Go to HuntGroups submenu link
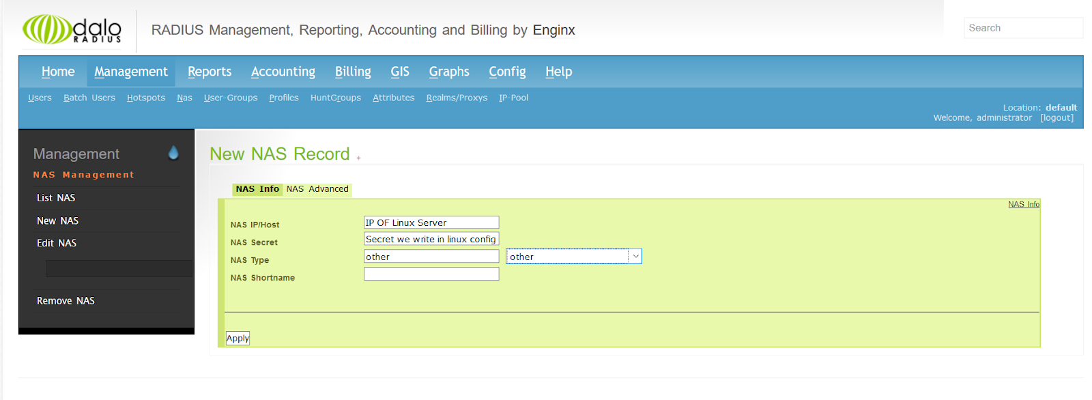The width and height of the screenshot is (1092, 400). click(336, 98)
